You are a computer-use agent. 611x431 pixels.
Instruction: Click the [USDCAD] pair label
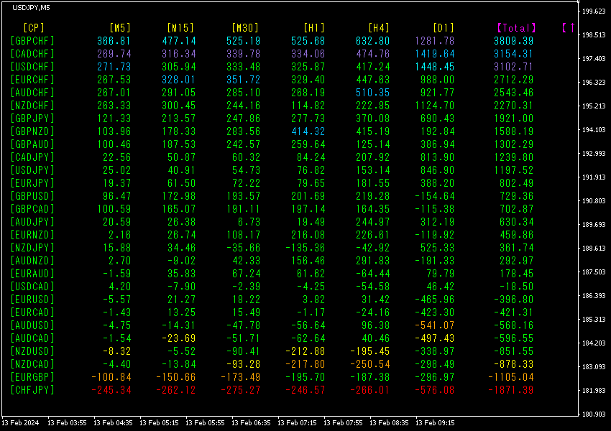click(x=32, y=286)
